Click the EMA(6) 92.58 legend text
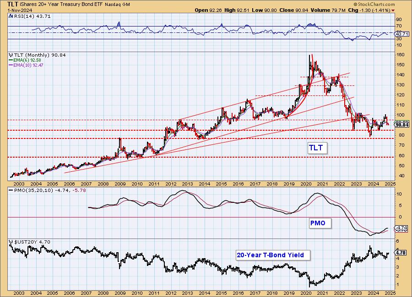 tap(27, 60)
